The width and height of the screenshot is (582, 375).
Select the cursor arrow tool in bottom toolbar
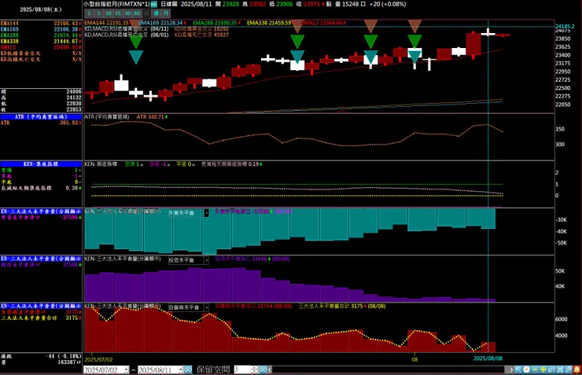point(518,369)
